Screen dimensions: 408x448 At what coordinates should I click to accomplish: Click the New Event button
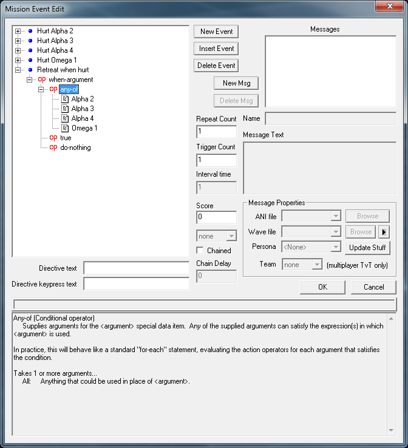tap(216, 32)
